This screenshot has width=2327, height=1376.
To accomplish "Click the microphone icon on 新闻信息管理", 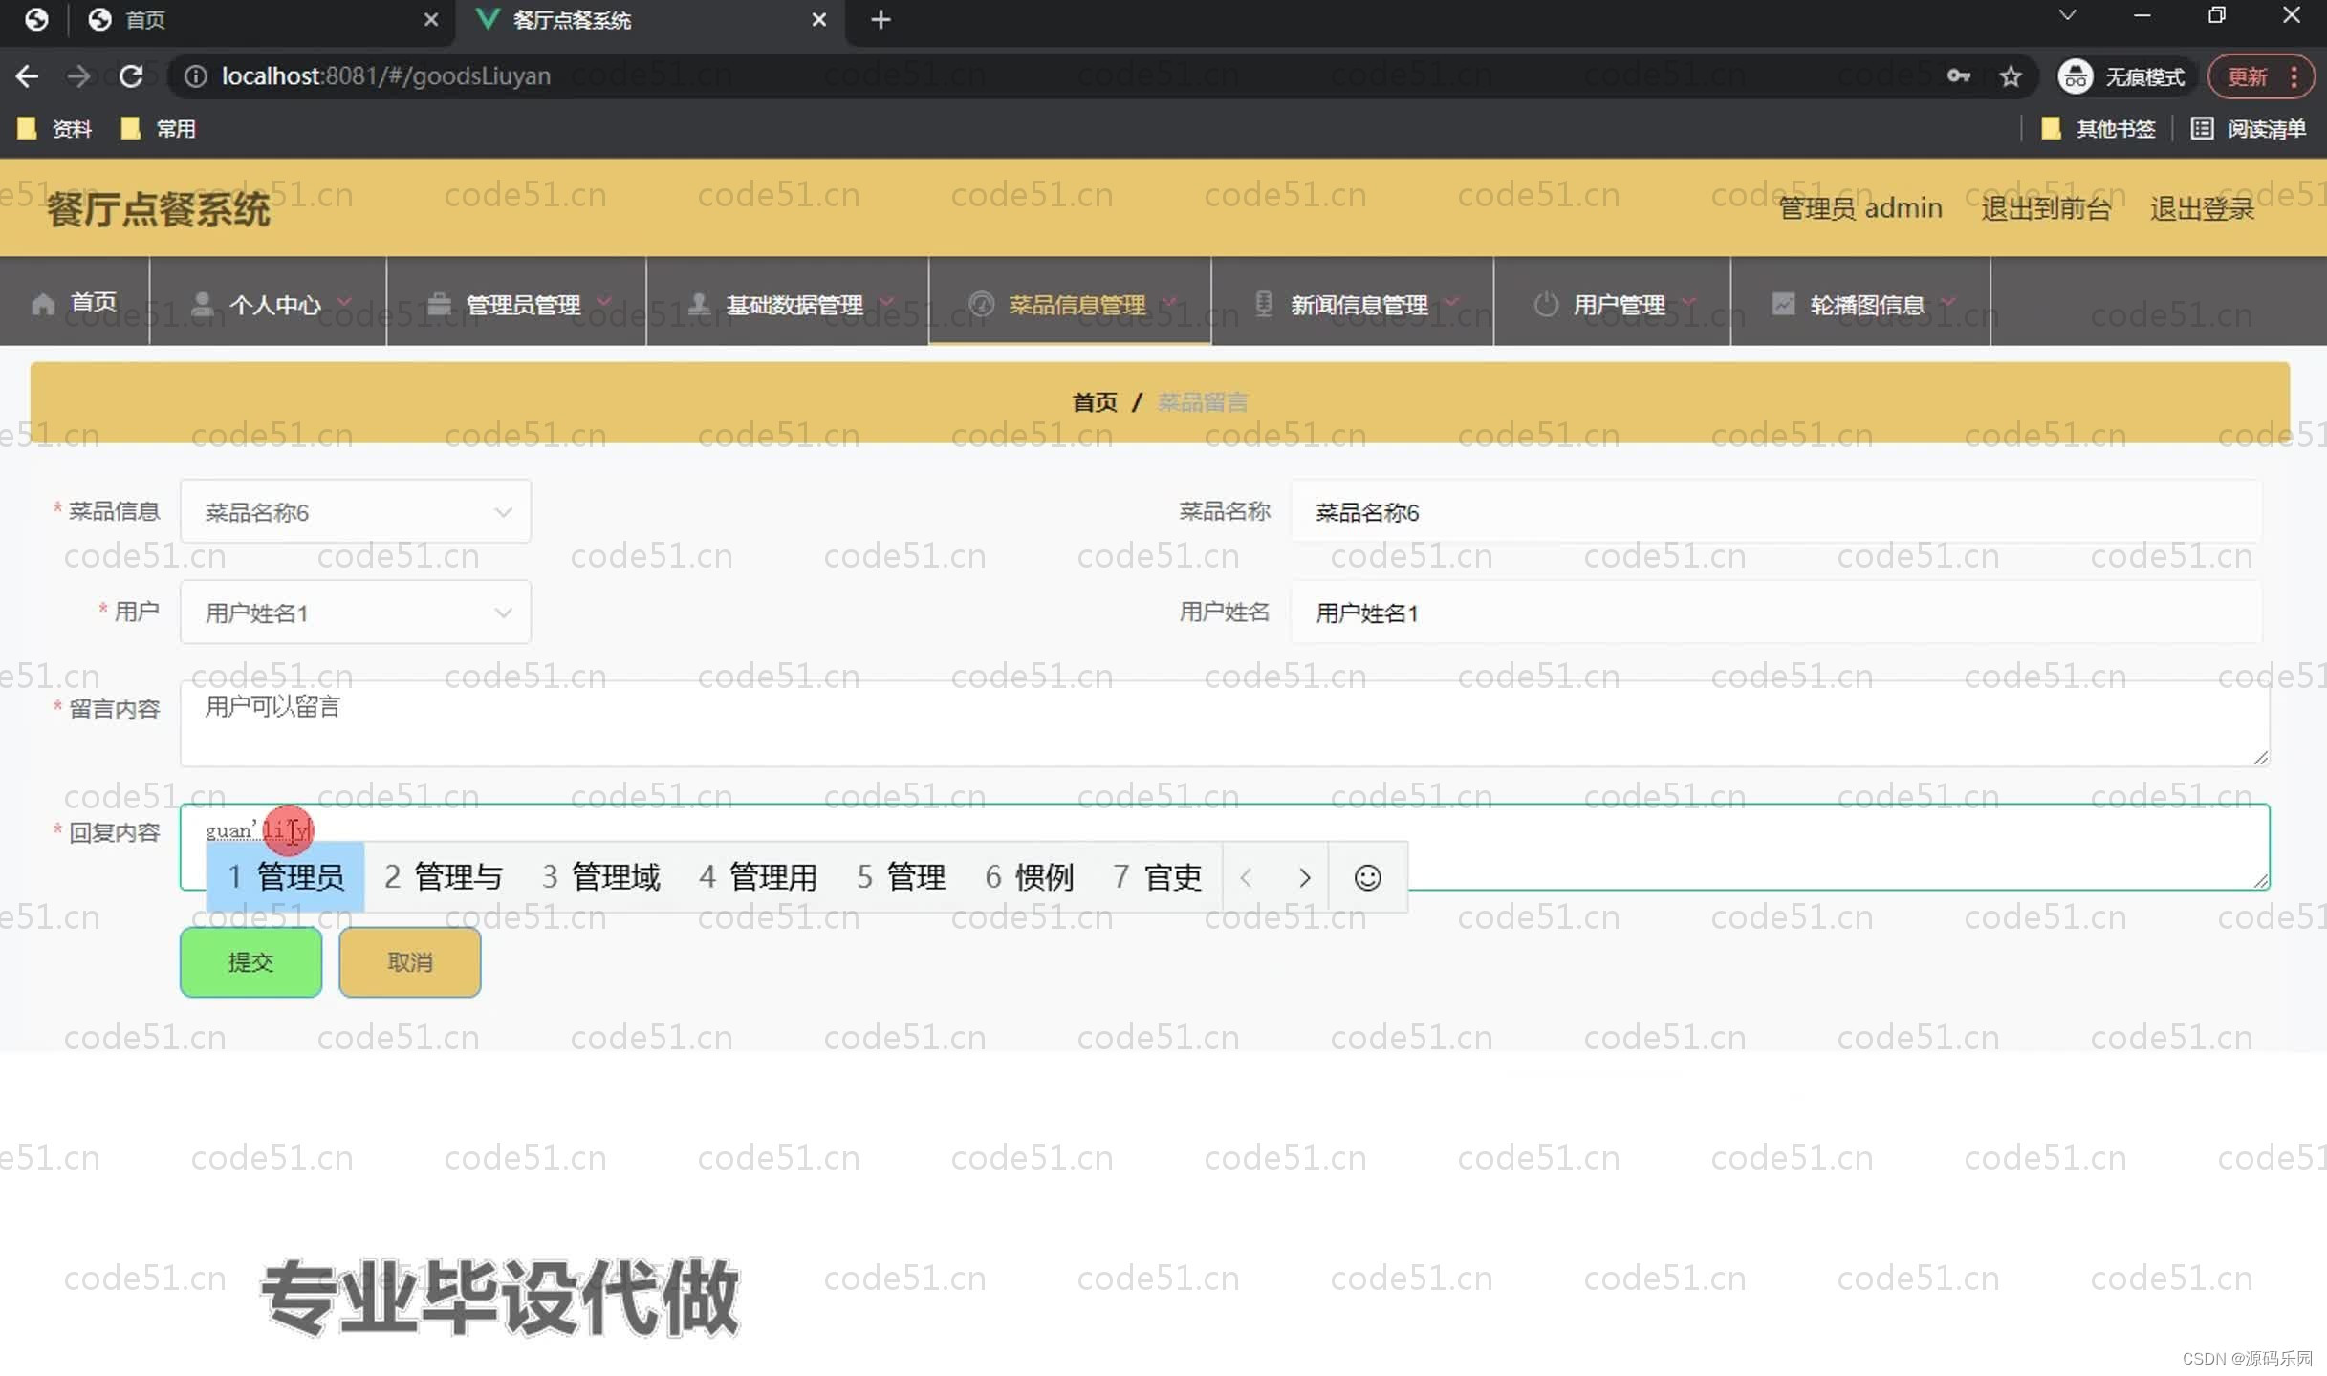I will pyautogui.click(x=1264, y=303).
